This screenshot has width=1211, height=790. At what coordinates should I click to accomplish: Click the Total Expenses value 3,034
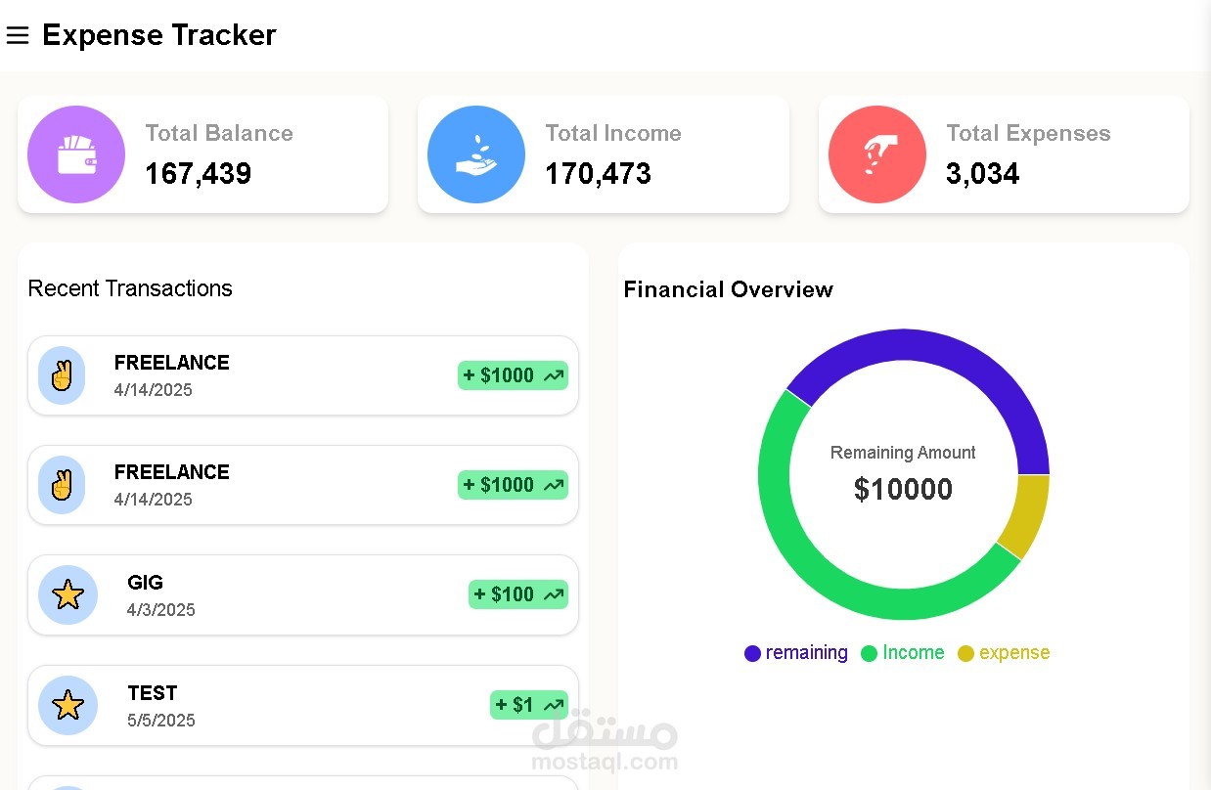tap(983, 174)
